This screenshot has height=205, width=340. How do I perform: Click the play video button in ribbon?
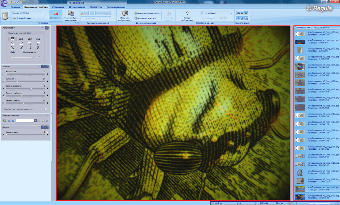click(238, 18)
